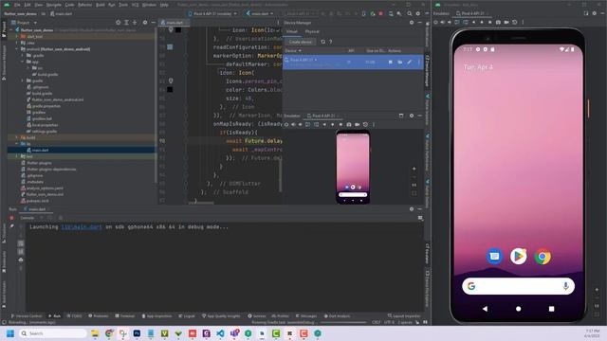Open the Dart Analysis tool window

point(337,315)
